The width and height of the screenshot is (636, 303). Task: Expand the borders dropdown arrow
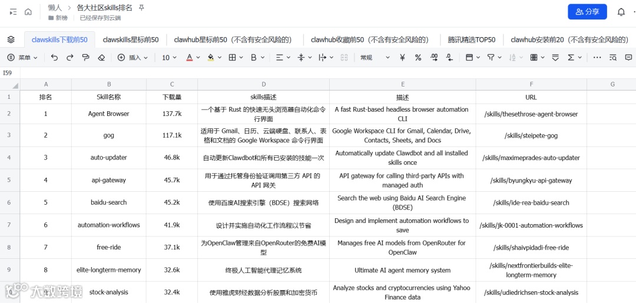[241, 58]
